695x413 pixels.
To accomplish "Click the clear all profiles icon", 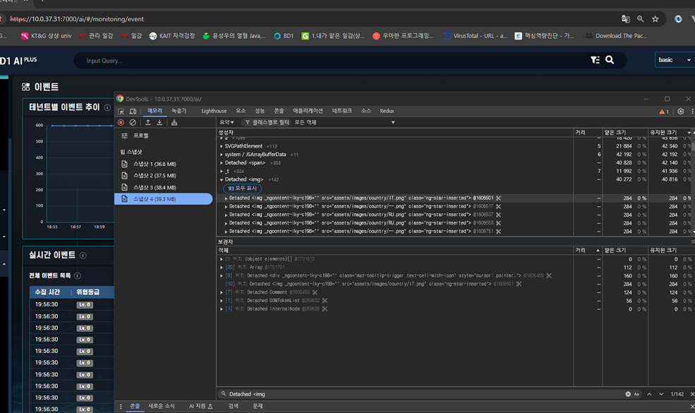I will coord(133,123).
